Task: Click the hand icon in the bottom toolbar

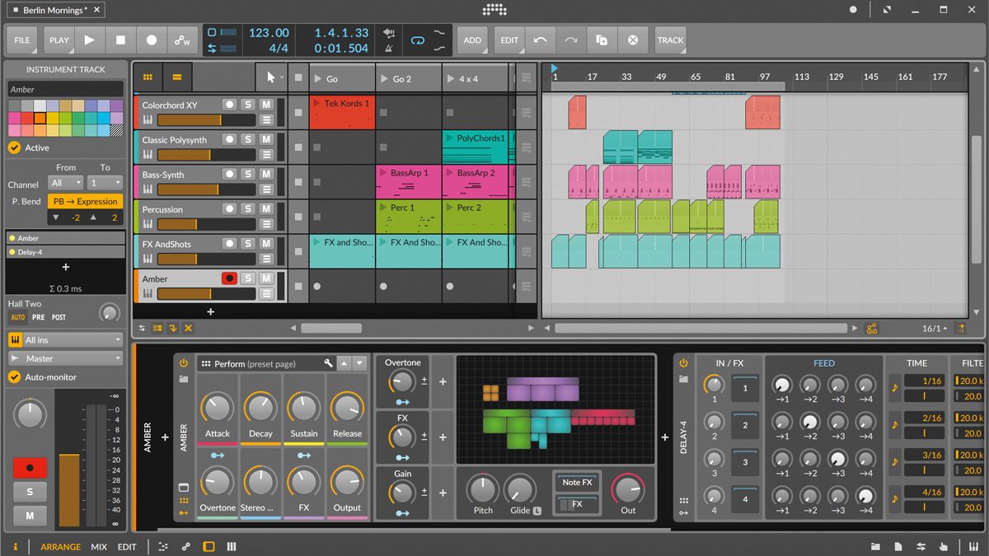Action: pyautogui.click(x=943, y=546)
